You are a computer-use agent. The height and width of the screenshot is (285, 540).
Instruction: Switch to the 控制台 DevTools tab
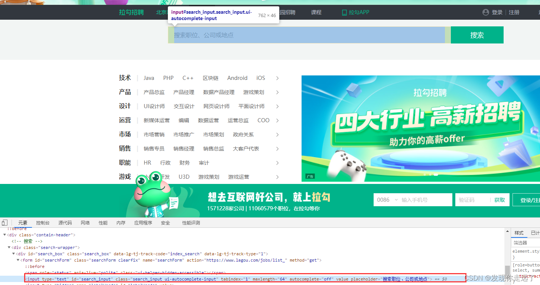pos(43,222)
